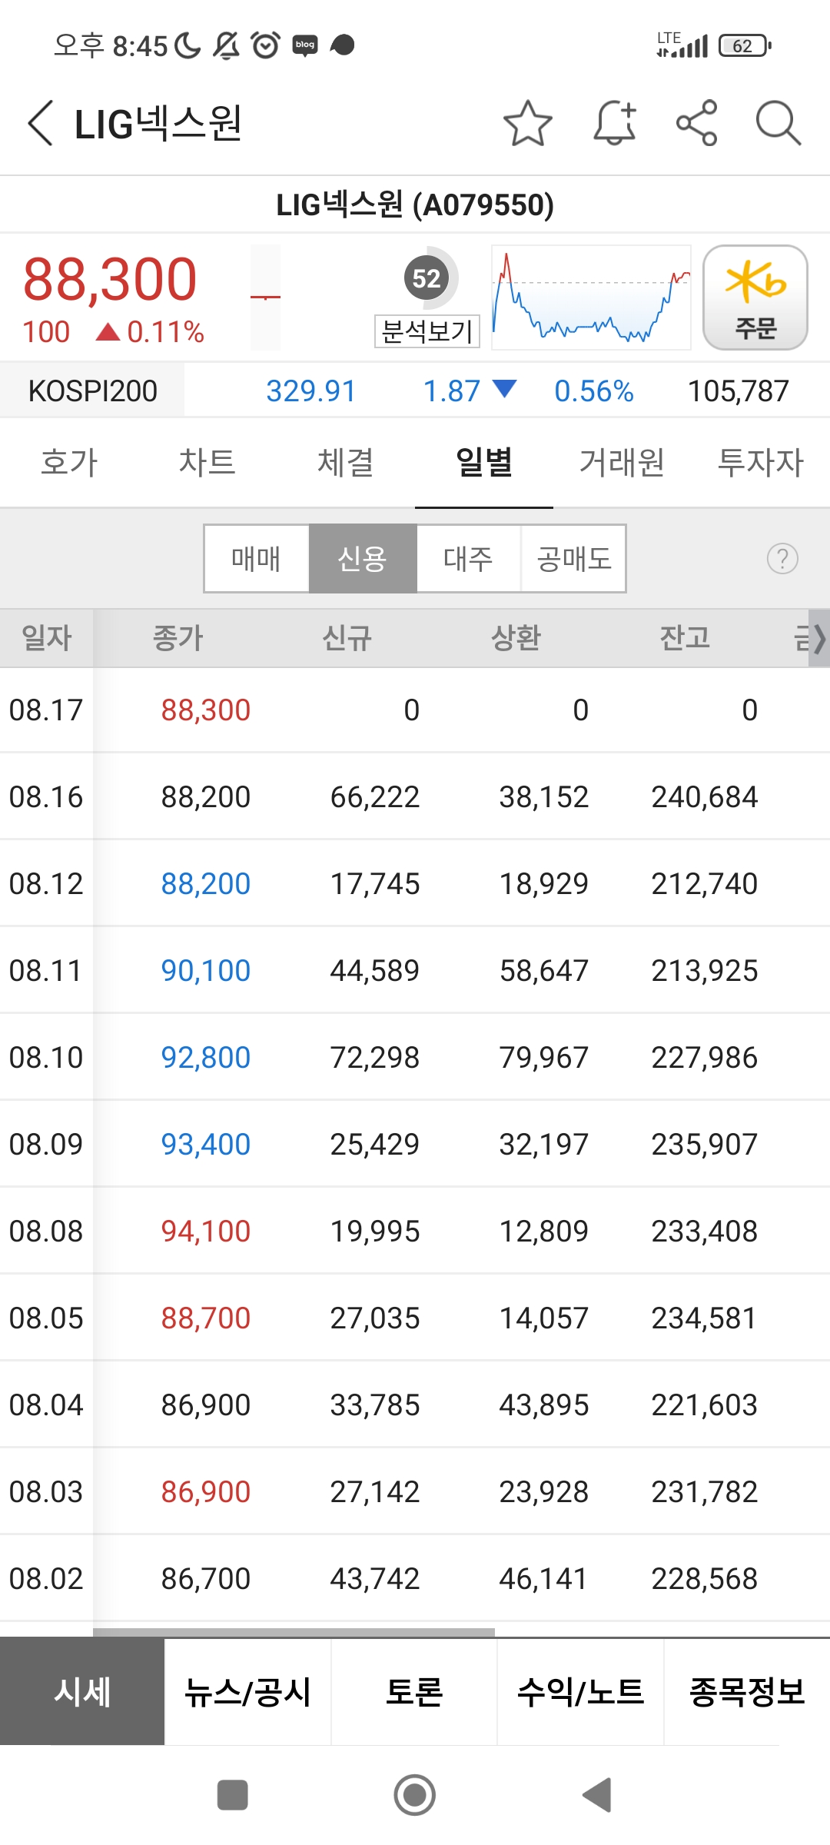
Task: Tap repayment 32,197 on 08.09
Action: click(544, 1145)
